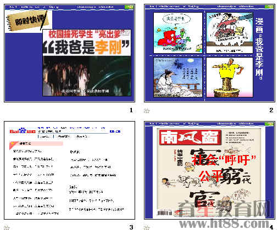Click the pink section header on slide 3
Viewport: 278px width, 230px height.
(36, 143)
